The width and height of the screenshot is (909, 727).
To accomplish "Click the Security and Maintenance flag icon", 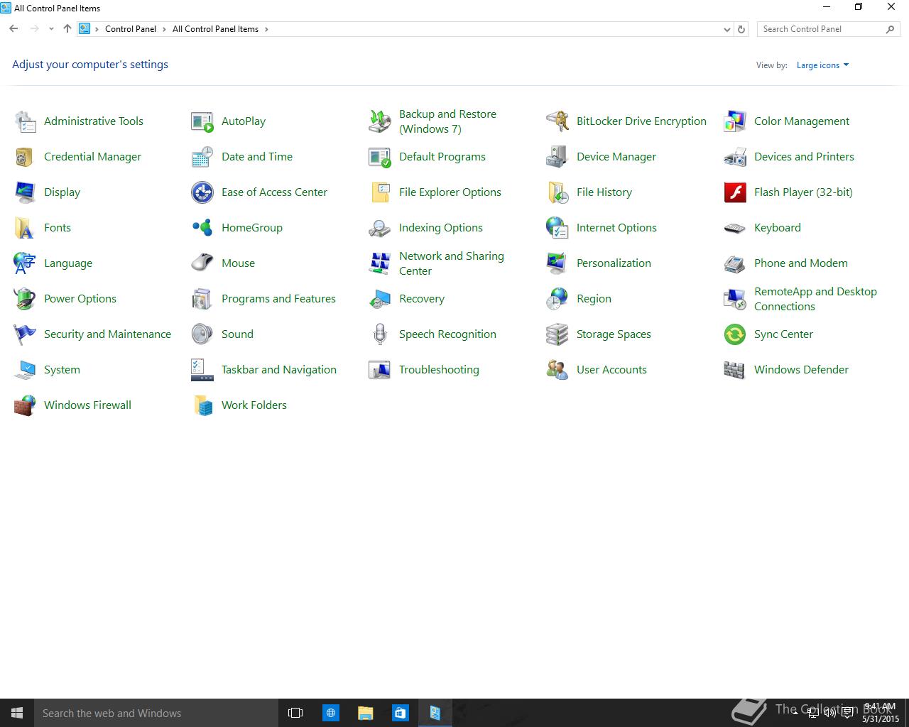I will tap(25, 334).
